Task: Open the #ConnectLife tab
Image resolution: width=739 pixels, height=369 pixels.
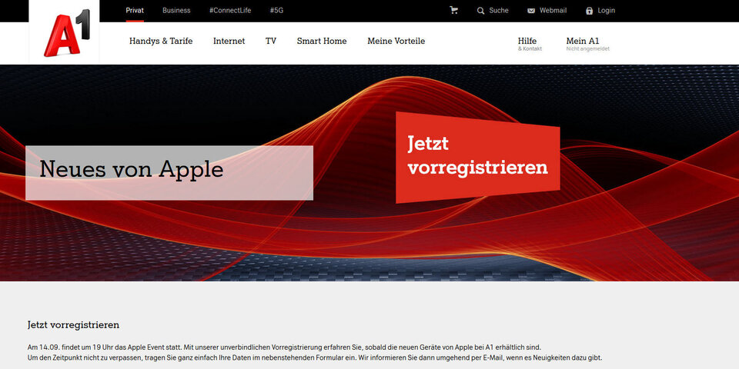Action: [230, 10]
